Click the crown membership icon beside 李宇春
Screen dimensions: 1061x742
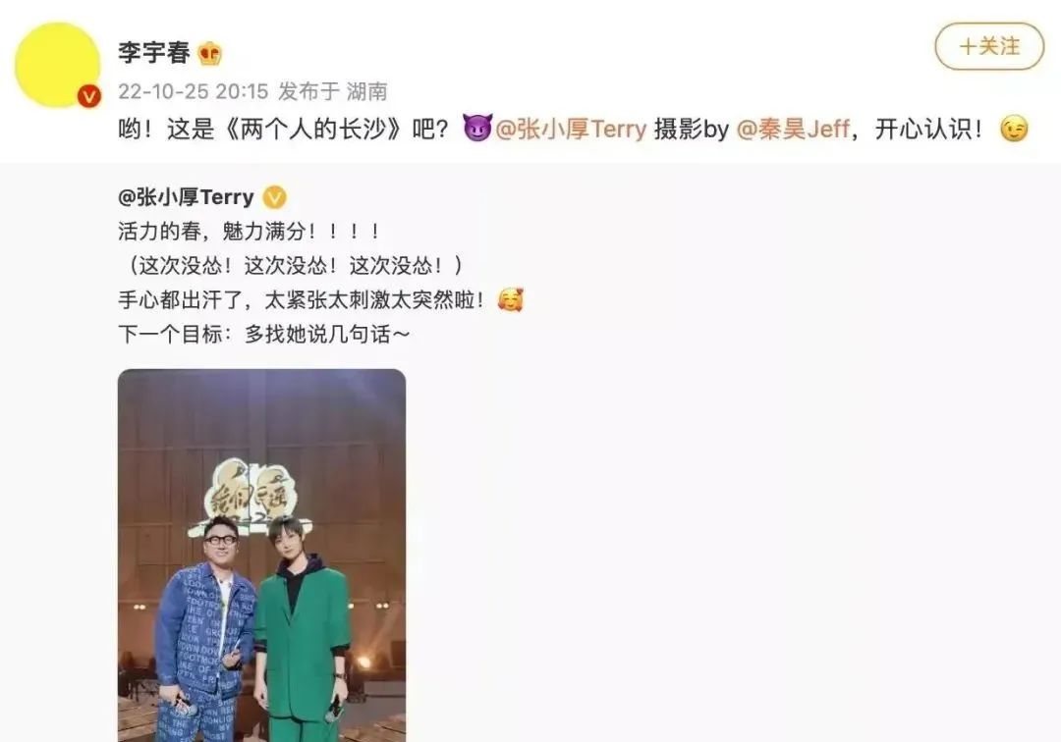pos(210,53)
